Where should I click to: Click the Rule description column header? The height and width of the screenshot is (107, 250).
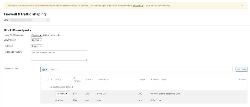coord(158,79)
